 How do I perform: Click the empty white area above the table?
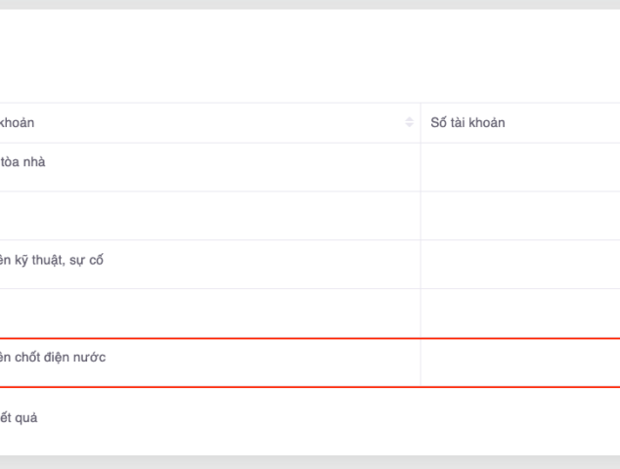click(293, 54)
